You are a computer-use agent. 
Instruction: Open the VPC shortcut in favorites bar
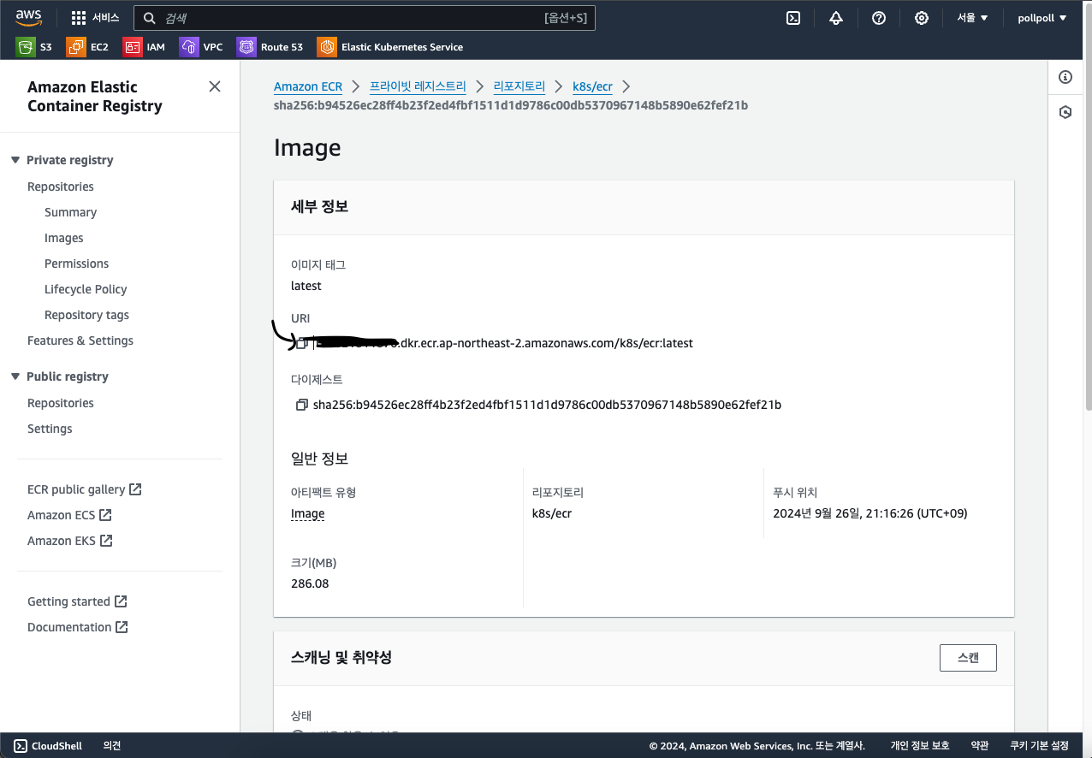point(201,47)
